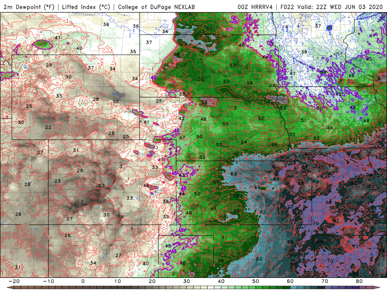The width and height of the screenshot is (387, 290).
Task: Click the 70 label on the color scale
Action: click(325, 281)
